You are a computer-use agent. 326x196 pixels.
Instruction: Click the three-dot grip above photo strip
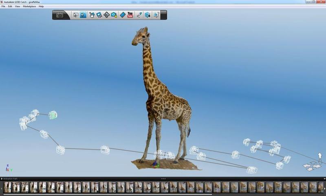pyautogui.click(x=163, y=178)
